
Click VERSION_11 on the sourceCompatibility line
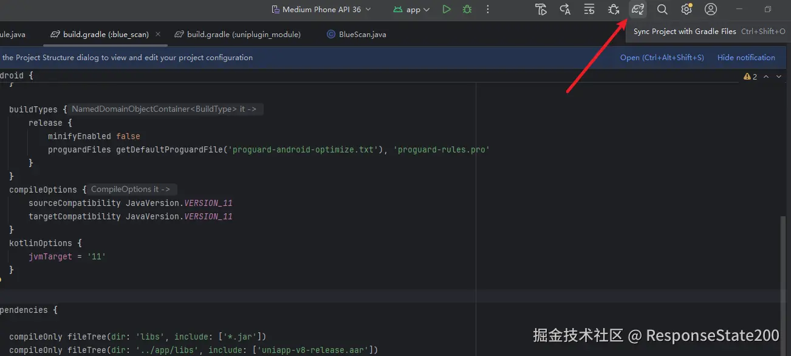click(x=208, y=203)
